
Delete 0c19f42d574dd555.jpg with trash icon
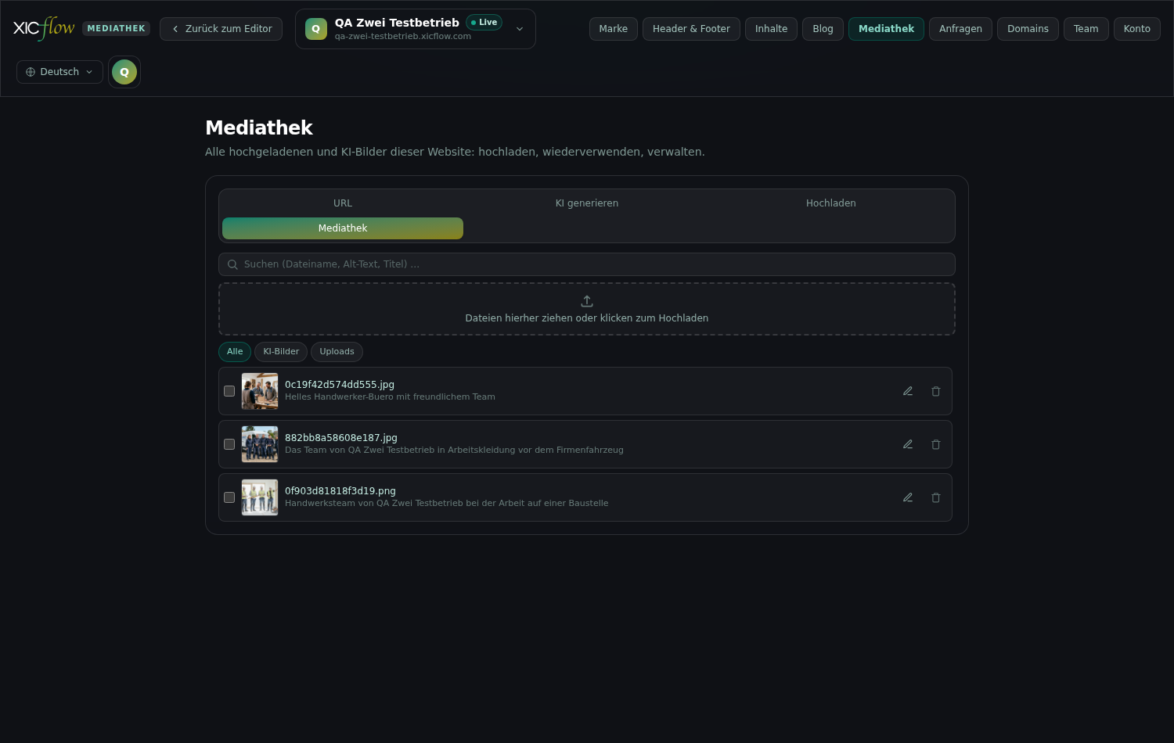tap(936, 391)
